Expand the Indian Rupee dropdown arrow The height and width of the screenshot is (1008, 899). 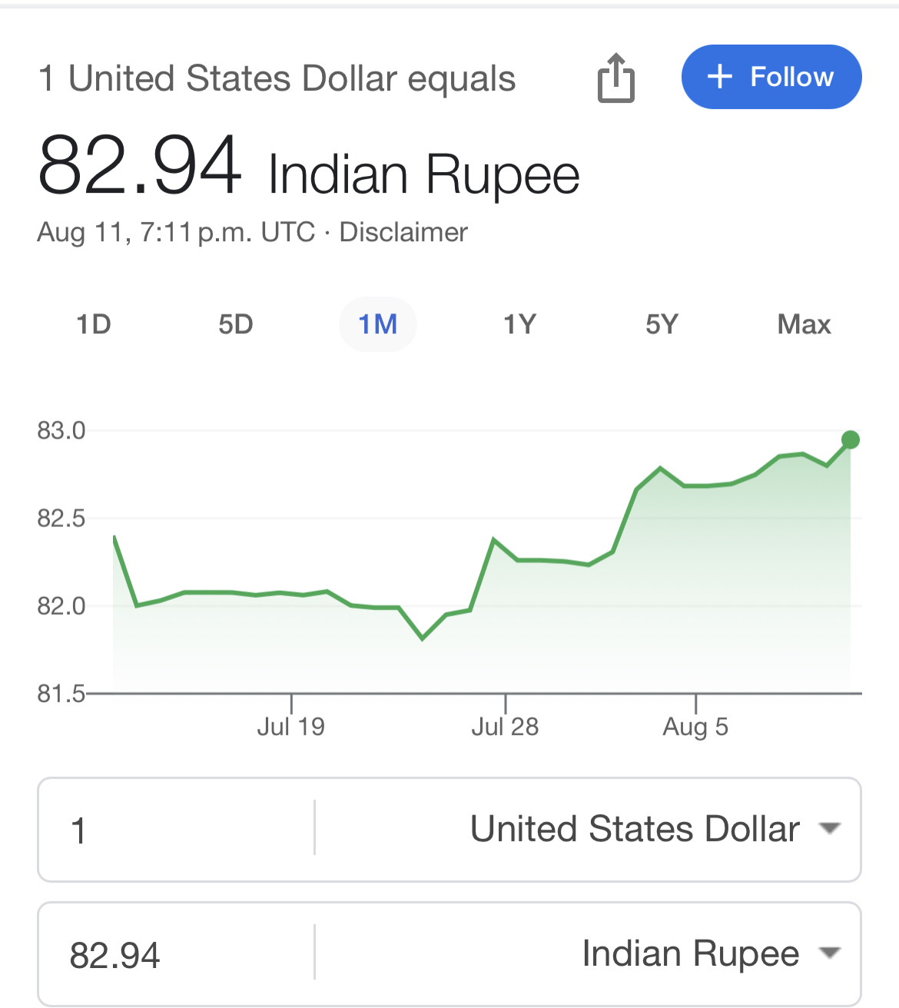pos(830,953)
